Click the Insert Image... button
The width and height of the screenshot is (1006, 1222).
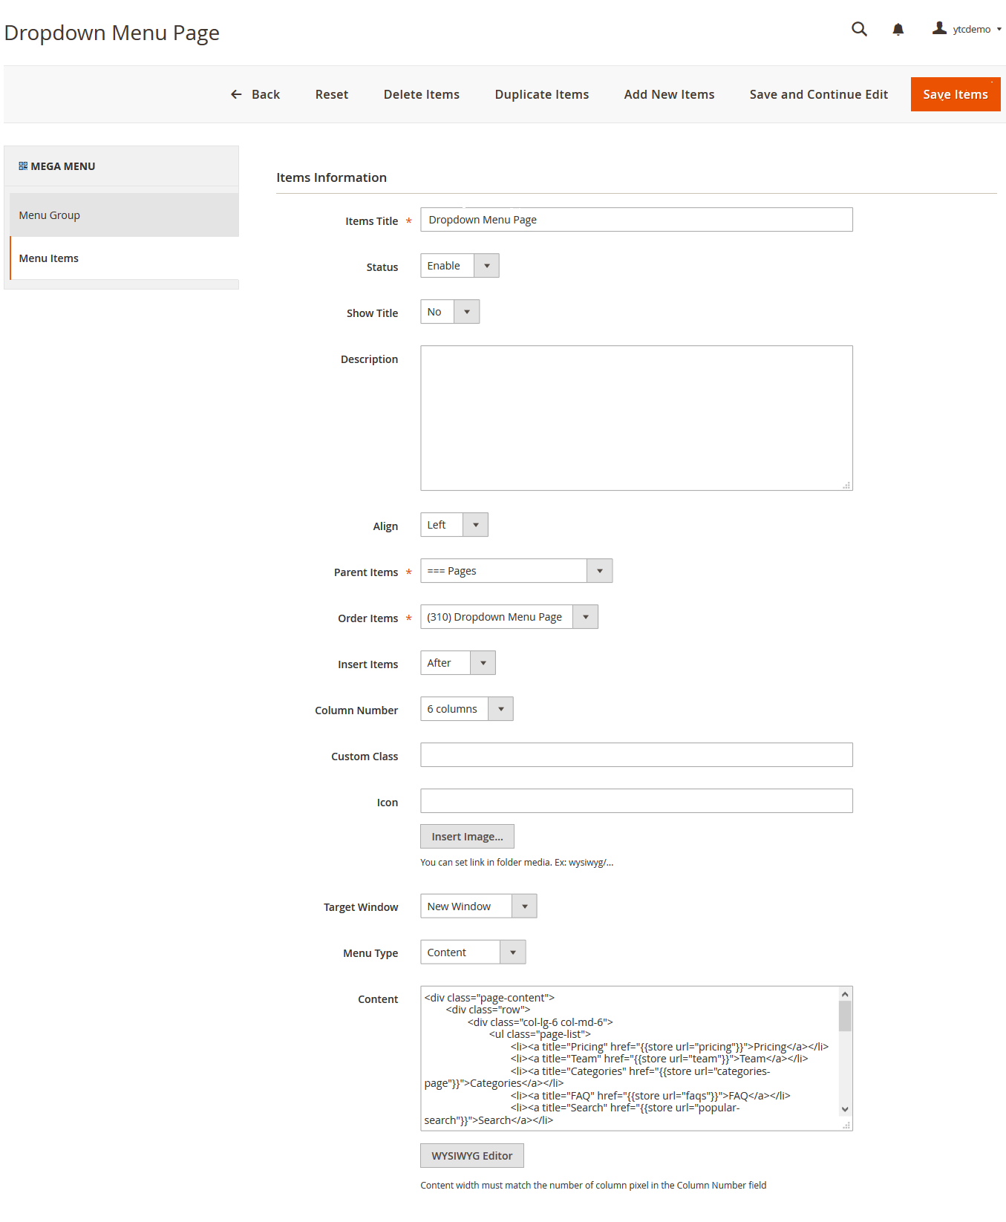[x=468, y=837]
